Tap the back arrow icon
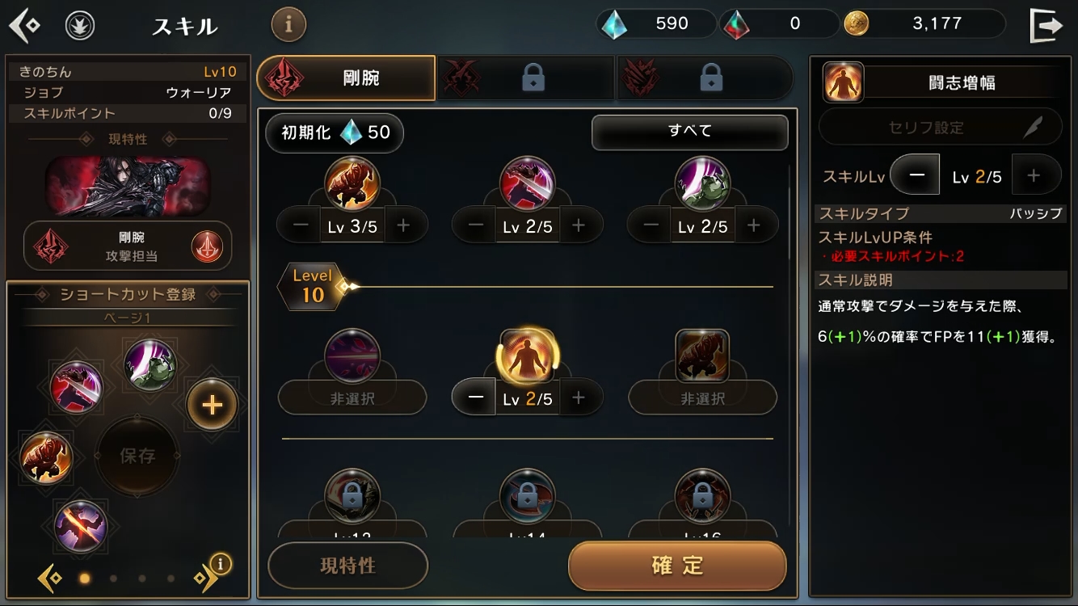The height and width of the screenshot is (606, 1078). point(24,26)
